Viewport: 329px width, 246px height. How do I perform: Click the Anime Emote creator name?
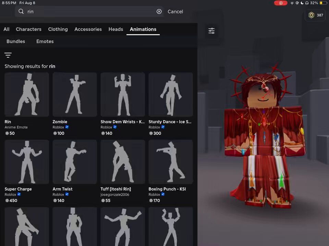(x=16, y=127)
